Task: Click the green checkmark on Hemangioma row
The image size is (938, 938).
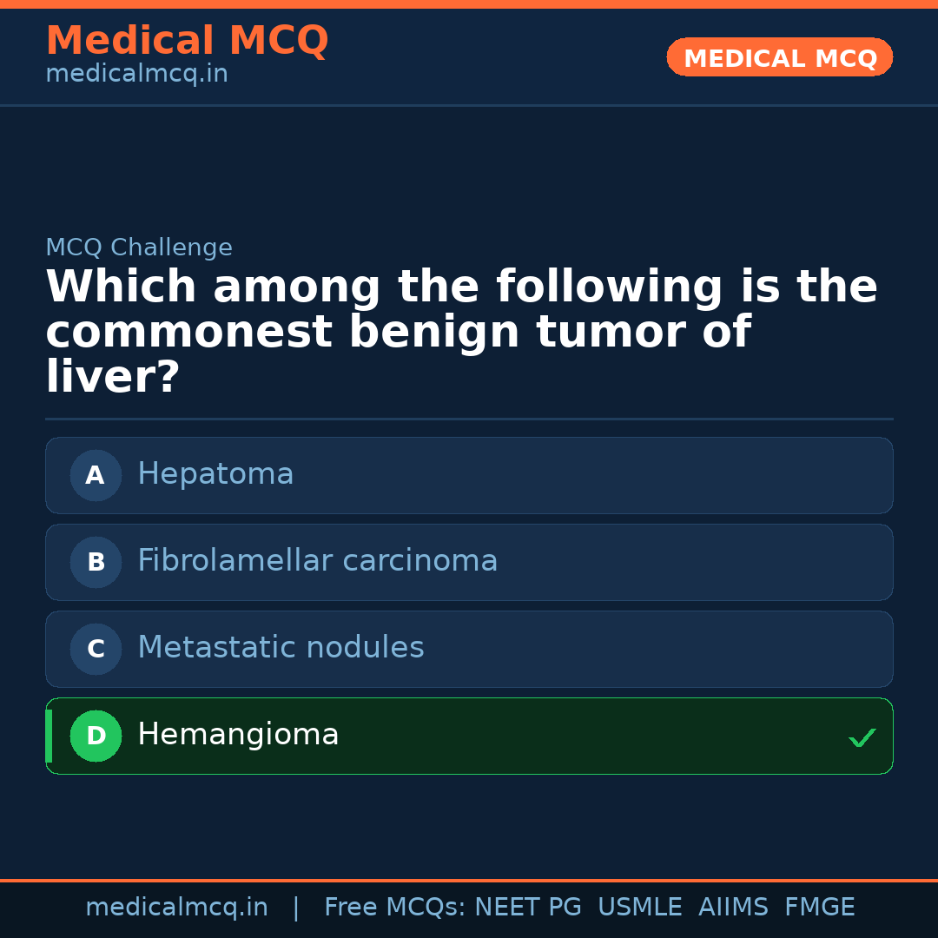Action: [862, 738]
